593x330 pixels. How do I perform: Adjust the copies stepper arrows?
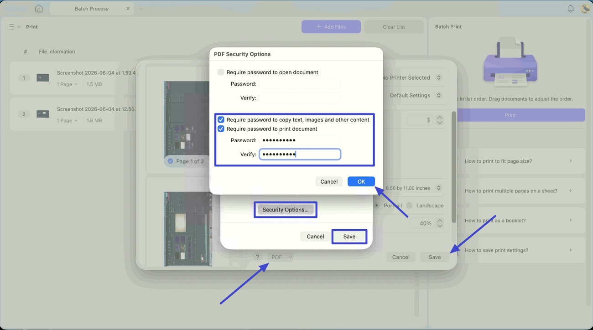point(440,120)
